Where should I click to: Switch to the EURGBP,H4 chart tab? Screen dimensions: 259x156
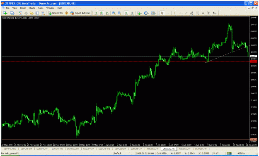click(x=201, y=149)
